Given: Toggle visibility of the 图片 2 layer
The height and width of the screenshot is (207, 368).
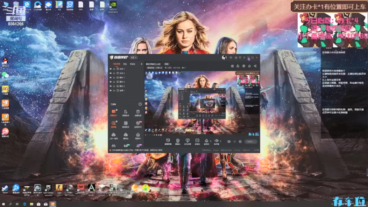Looking at the screenshot, I should [x=110, y=86].
